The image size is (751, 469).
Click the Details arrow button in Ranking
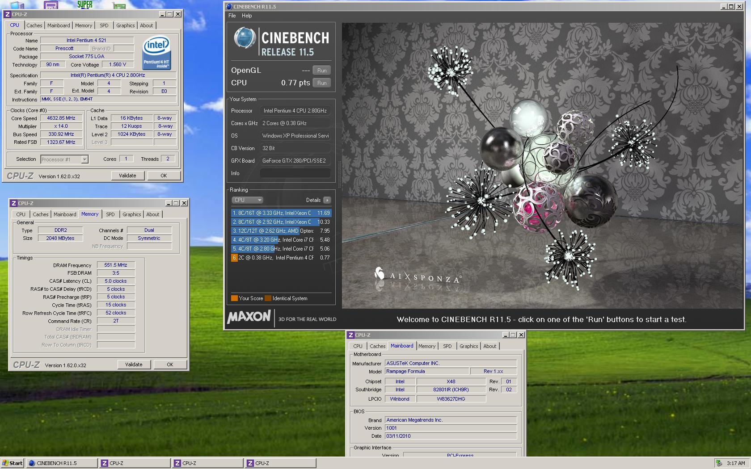click(327, 200)
